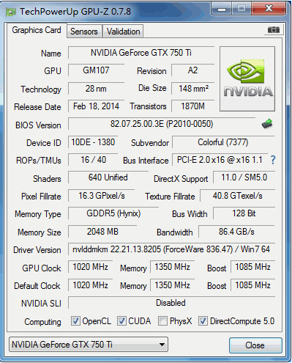Click the NVIDIA logo image
Viewport: 292px width, 363px height.
(247, 78)
